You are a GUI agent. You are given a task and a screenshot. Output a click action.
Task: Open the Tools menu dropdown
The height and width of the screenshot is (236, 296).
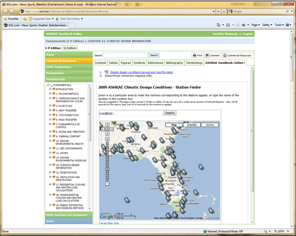pos(279,25)
